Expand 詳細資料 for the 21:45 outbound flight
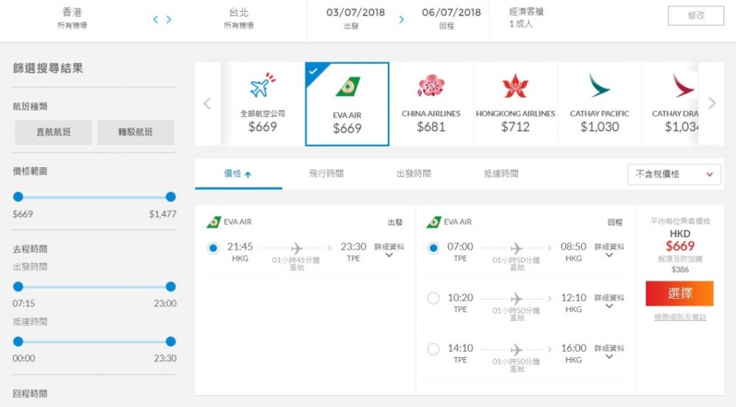The height and width of the screenshot is (407, 736). pyautogui.click(x=389, y=250)
